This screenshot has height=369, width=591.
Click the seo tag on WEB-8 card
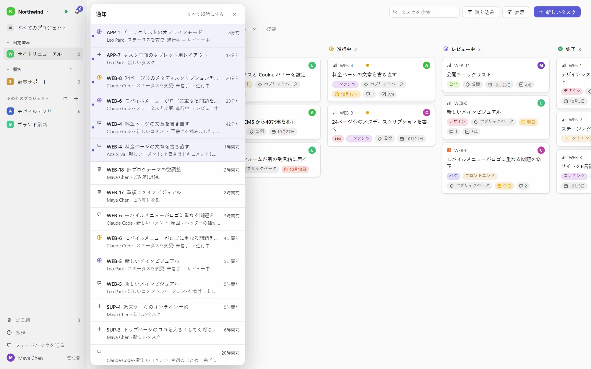338,138
